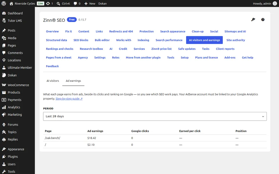Click the WooCommerce sidebar icon
Screen dimensions: 279x174
click(x=4, y=85)
